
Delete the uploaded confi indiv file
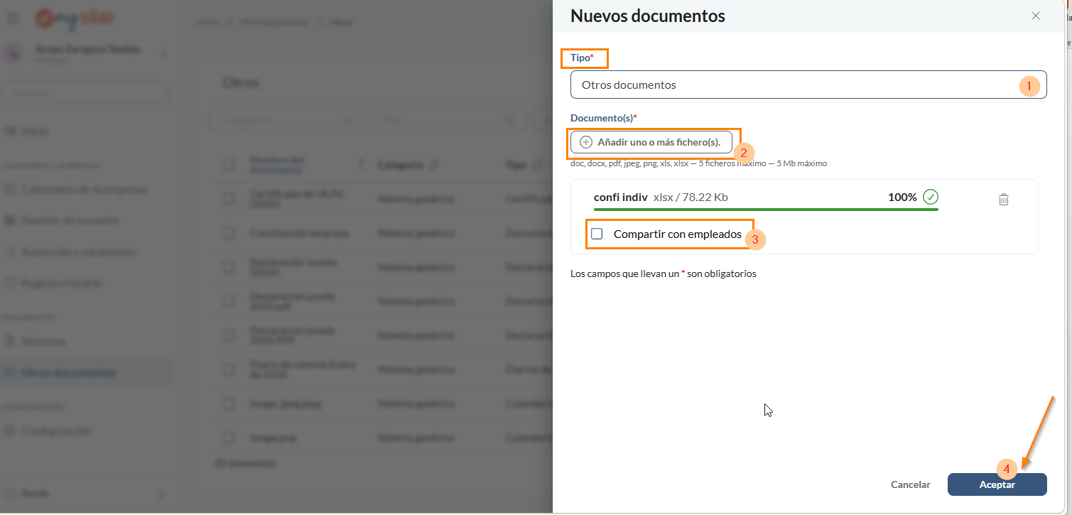tap(1003, 200)
